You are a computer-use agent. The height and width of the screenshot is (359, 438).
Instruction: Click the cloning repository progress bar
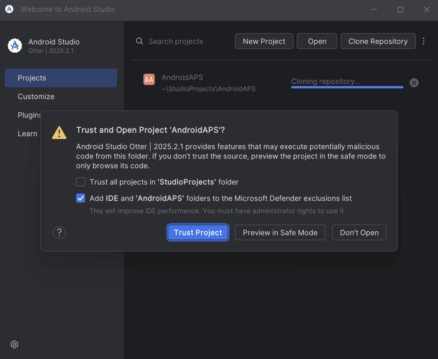(x=347, y=87)
